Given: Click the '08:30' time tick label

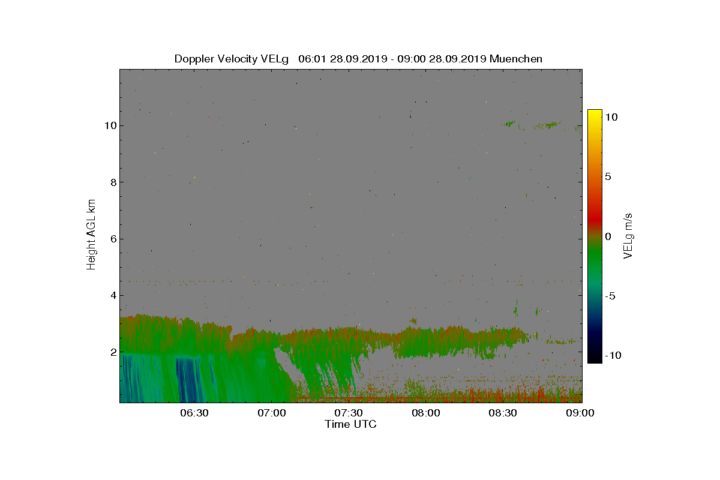Looking at the screenshot, I should click(503, 413).
